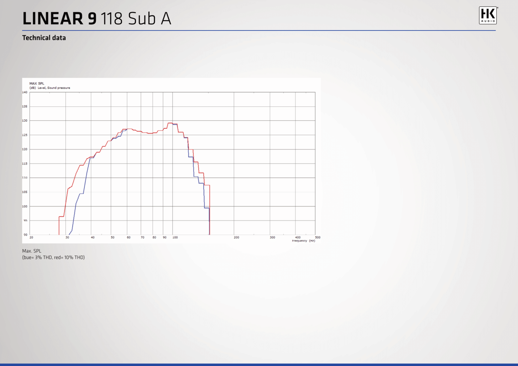Click the 60 Hz x-axis label

pyautogui.click(x=129, y=238)
